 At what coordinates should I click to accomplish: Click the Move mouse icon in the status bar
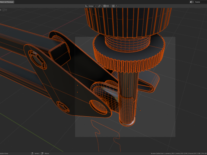42,153
